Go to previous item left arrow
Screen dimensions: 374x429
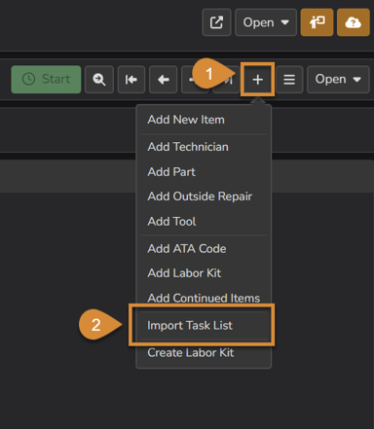point(164,80)
